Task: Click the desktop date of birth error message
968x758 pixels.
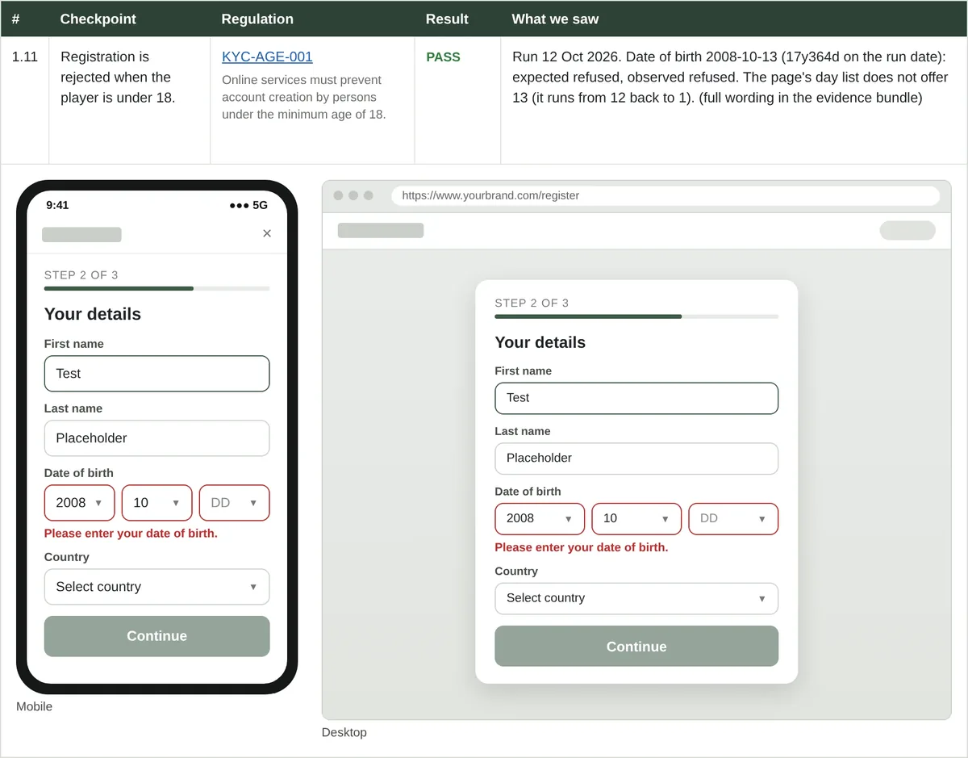Action: pos(582,547)
